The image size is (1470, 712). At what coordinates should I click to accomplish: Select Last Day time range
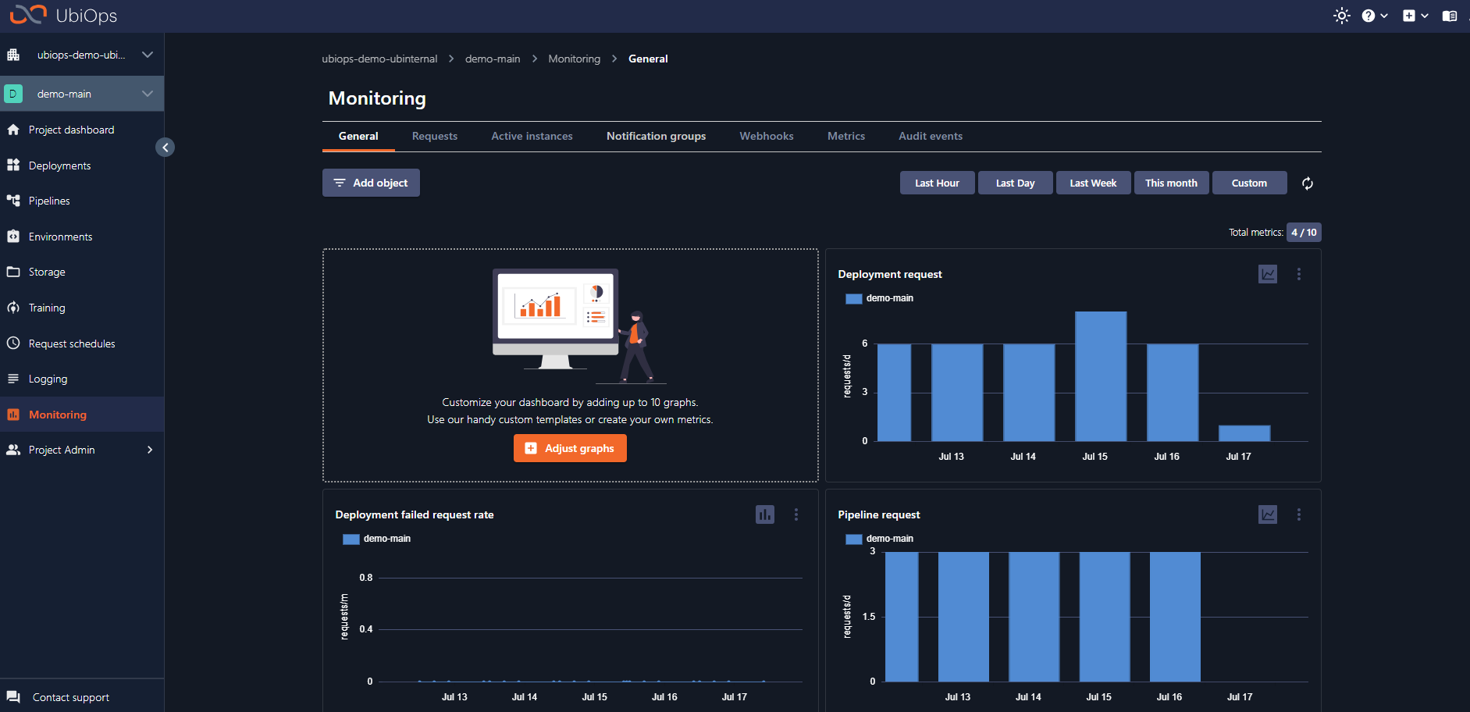pyautogui.click(x=1015, y=183)
